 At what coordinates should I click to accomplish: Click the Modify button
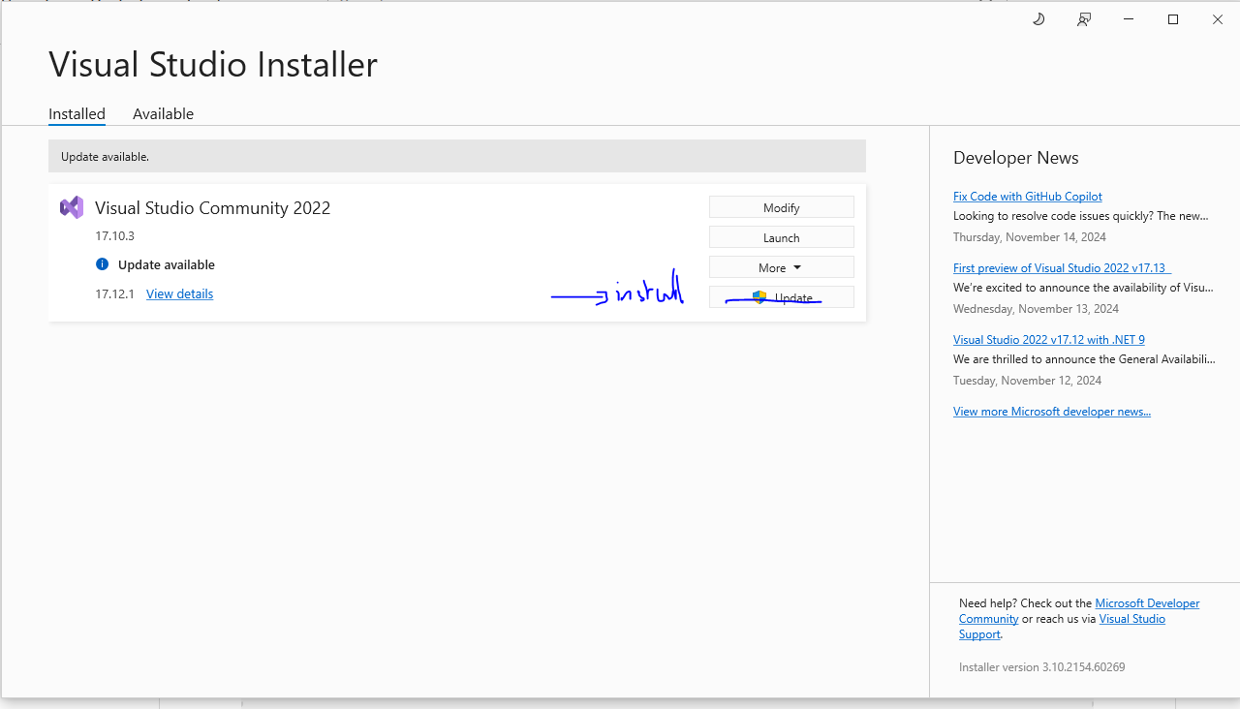782,207
